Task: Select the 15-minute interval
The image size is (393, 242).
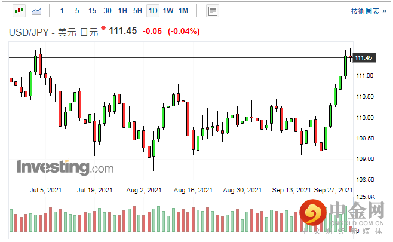Action: (x=92, y=11)
